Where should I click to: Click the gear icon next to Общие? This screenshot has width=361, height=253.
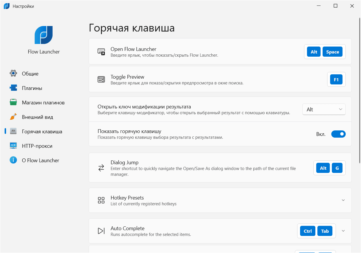(13, 73)
